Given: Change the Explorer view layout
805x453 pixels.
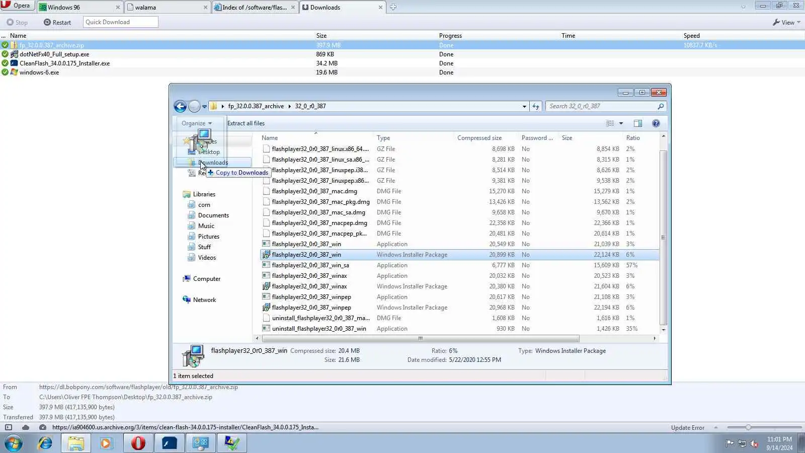Looking at the screenshot, I should click(610, 123).
